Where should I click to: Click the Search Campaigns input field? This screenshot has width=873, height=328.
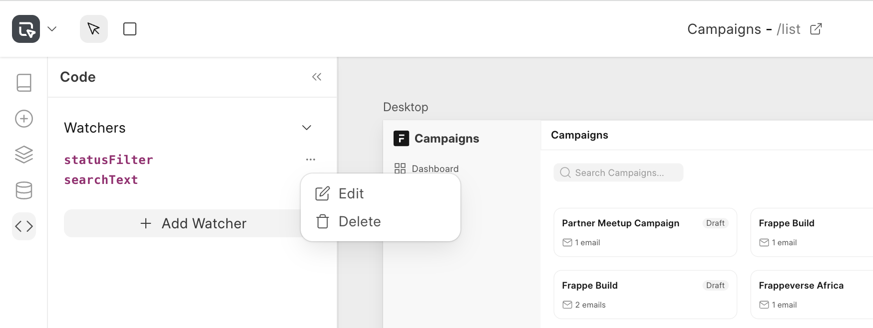[618, 172]
